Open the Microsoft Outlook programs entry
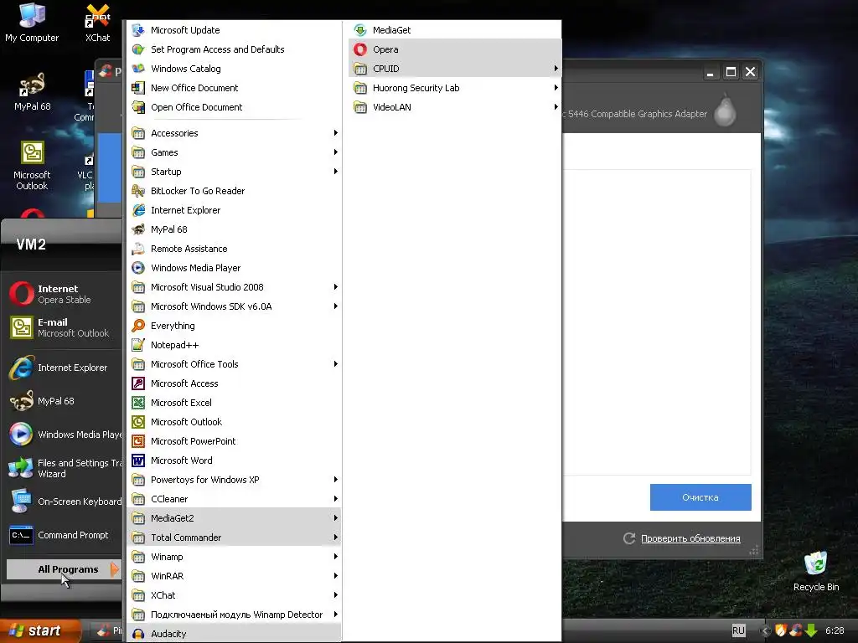This screenshot has width=858, height=643. [x=235, y=422]
